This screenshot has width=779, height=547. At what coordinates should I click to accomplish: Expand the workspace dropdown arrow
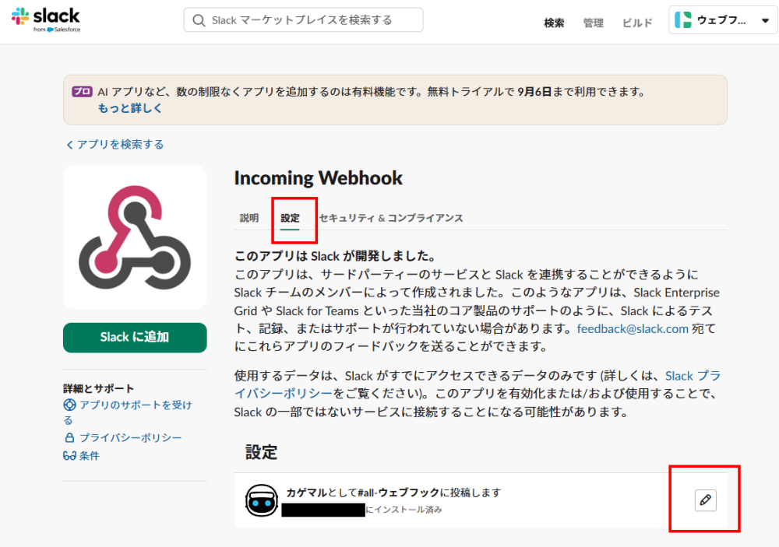[765, 21]
